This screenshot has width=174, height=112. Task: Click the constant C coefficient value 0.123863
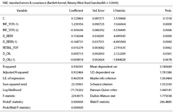(77, 19)
